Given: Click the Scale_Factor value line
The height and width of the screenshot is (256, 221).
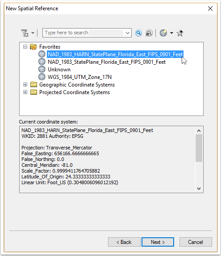Looking at the screenshot, I should 61,171.
